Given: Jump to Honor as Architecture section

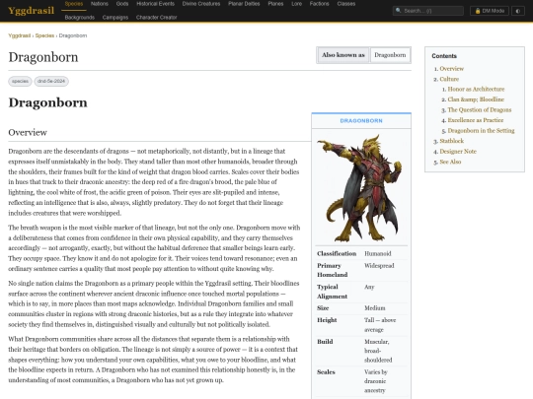Looking at the screenshot, I should pos(476,90).
